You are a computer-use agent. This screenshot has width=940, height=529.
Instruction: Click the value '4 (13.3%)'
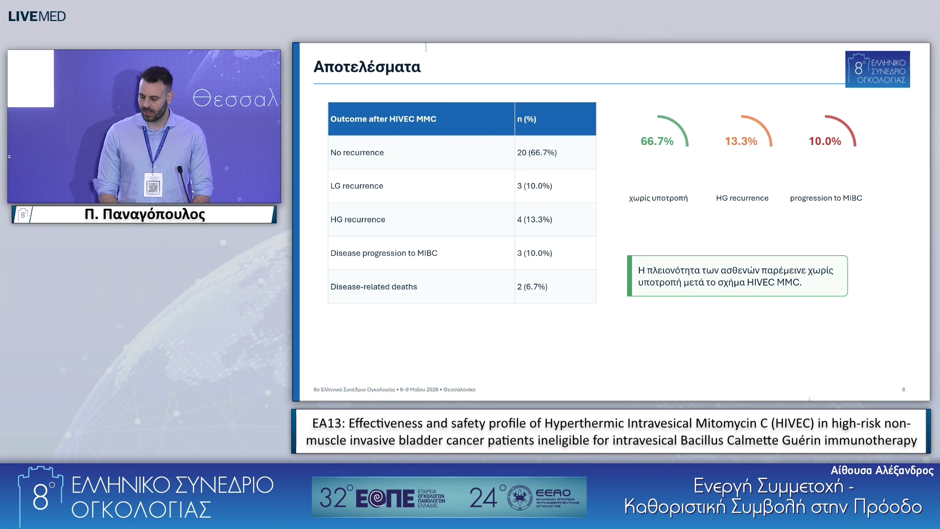point(534,219)
